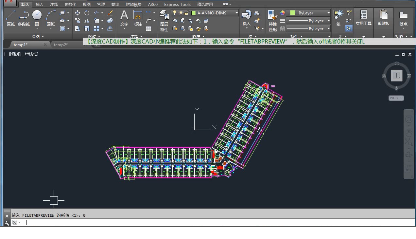This screenshot has width=416, height=239.
Task: Toggle layer on/off lightbulb icon
Action: pos(175,13)
